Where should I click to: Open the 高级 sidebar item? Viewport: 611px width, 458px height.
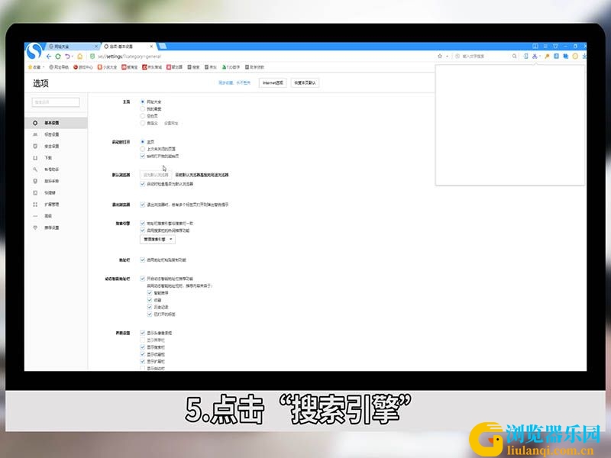point(57,216)
